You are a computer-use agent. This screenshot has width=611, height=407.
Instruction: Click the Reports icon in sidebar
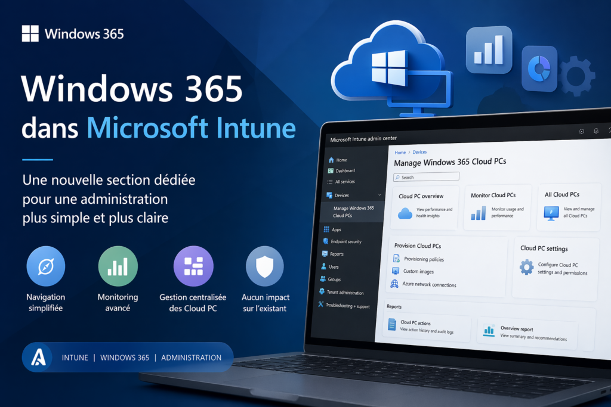coord(325,254)
